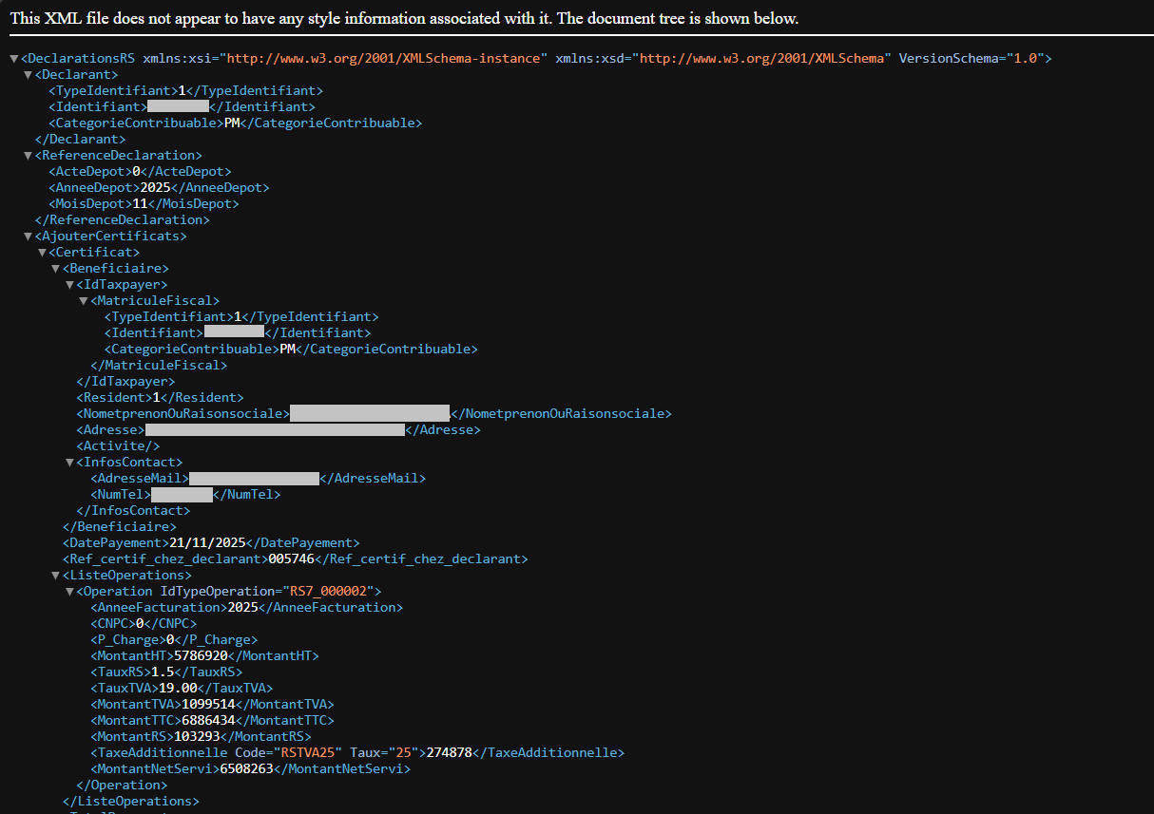This screenshot has width=1154, height=814.
Task: Click the closing ReferenceDeclaration tag
Action: (123, 220)
